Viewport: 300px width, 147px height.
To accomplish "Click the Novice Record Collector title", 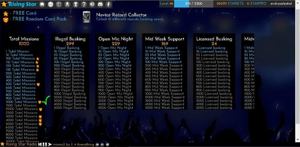I will (x=121, y=15).
